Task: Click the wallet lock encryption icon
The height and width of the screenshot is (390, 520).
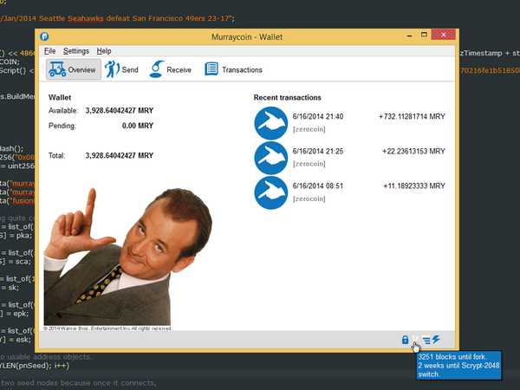Action: [x=405, y=340]
